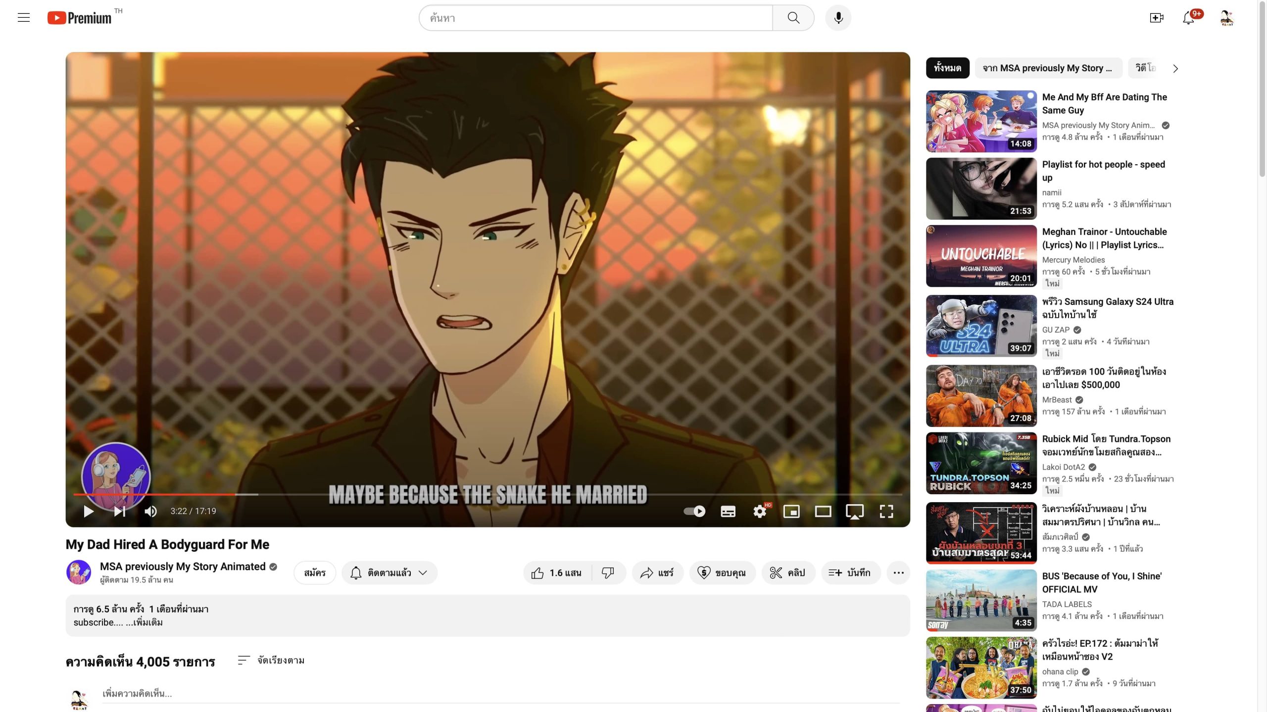Open the MrBeast 27:08 video thumbnail
The width and height of the screenshot is (1267, 712).
point(981,396)
